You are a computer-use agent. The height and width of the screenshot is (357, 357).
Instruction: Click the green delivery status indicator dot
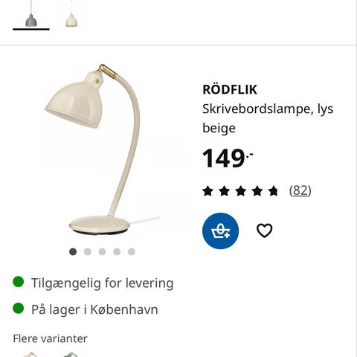click(19, 282)
